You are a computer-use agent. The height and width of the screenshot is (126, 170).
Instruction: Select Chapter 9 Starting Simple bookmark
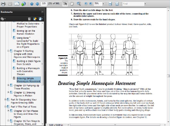pos(27,54)
